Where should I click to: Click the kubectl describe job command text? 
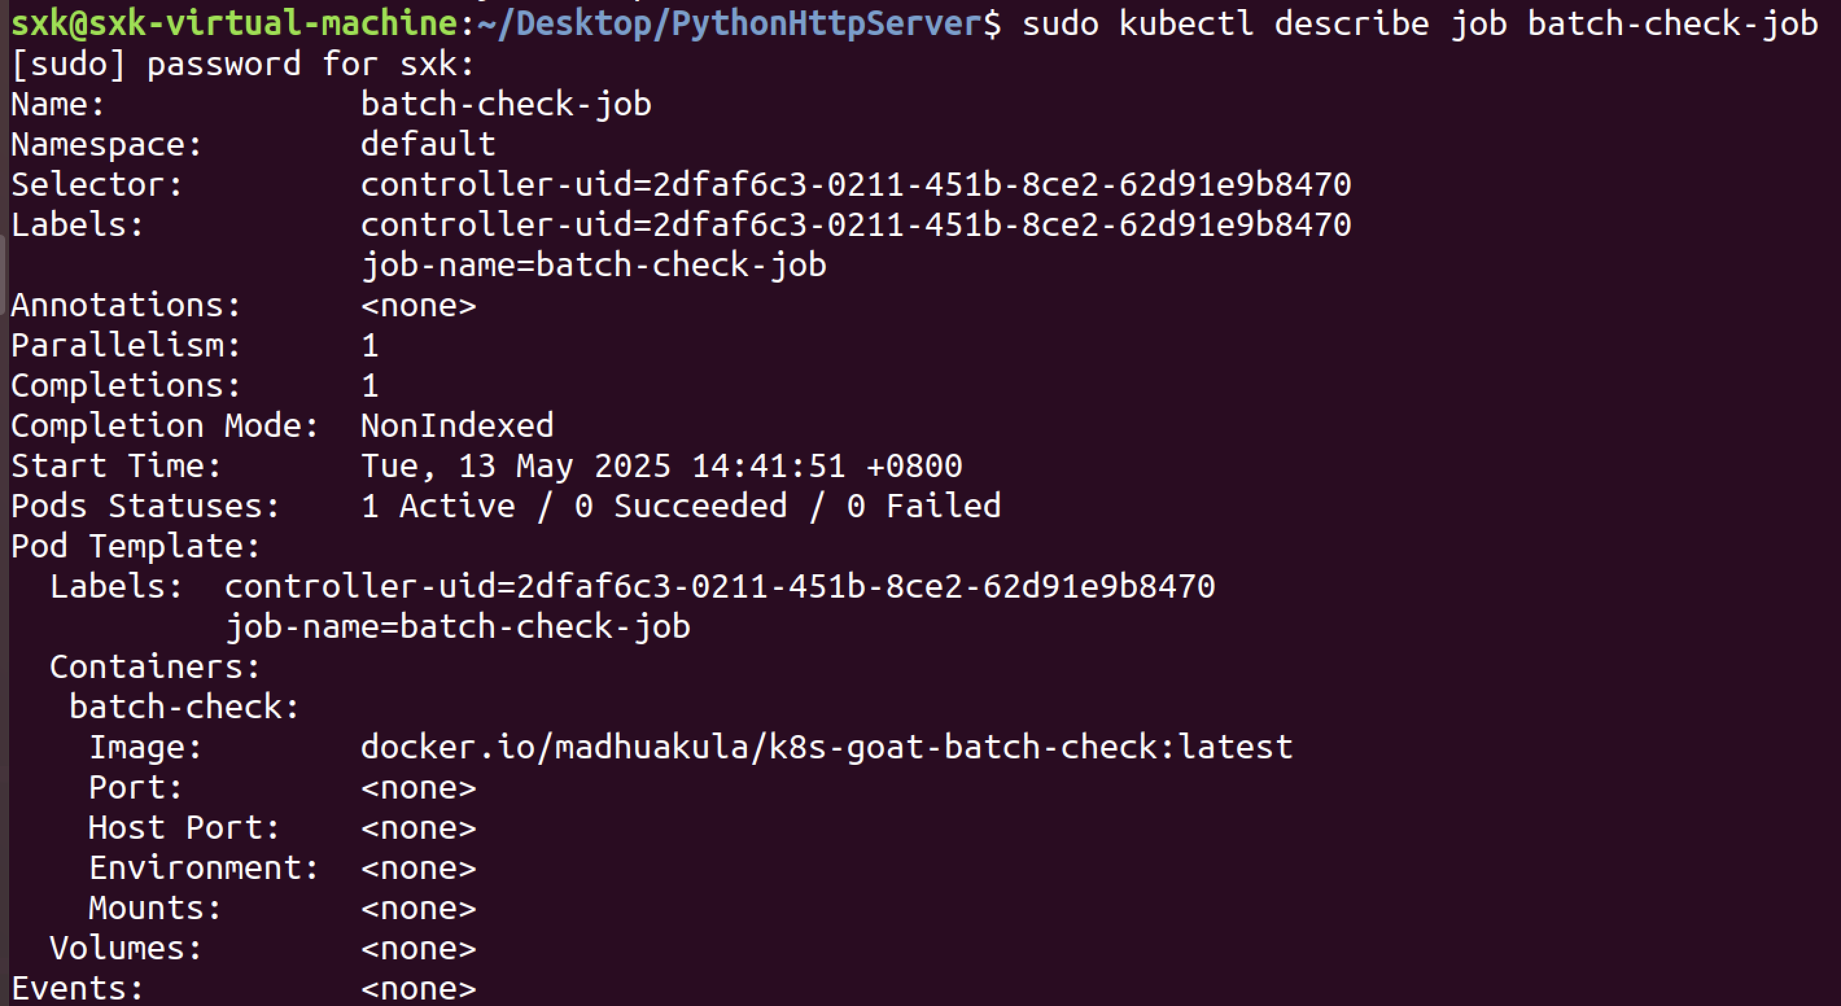coord(1420,24)
